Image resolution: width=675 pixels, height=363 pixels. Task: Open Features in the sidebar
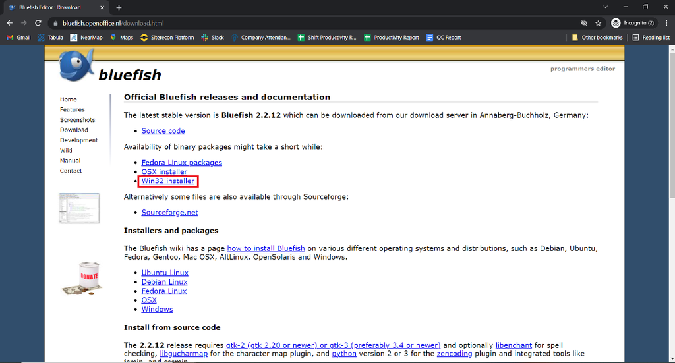click(x=73, y=109)
